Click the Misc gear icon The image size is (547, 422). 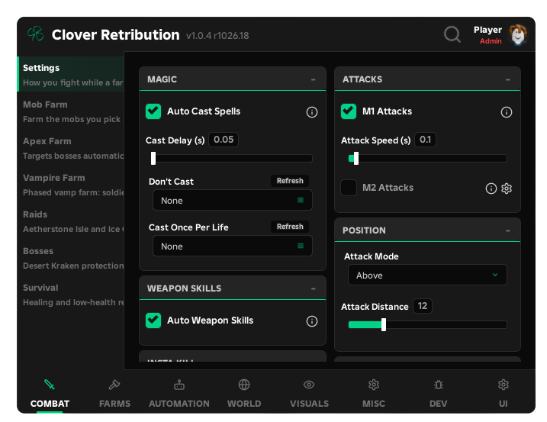[374, 385]
